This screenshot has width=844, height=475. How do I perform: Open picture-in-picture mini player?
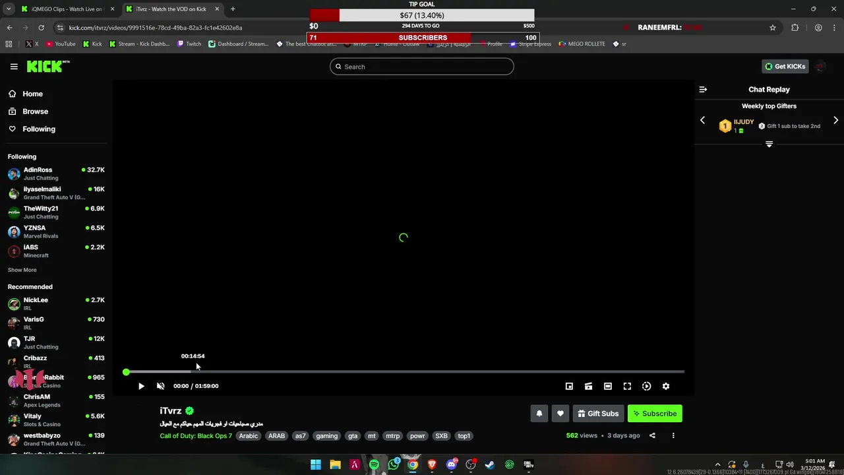pyautogui.click(x=569, y=386)
